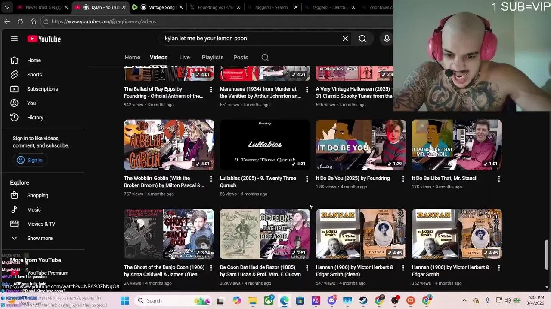Go back with the browser back arrow
Image resolution: width=551 pixels, height=309 pixels.
(x=7, y=21)
